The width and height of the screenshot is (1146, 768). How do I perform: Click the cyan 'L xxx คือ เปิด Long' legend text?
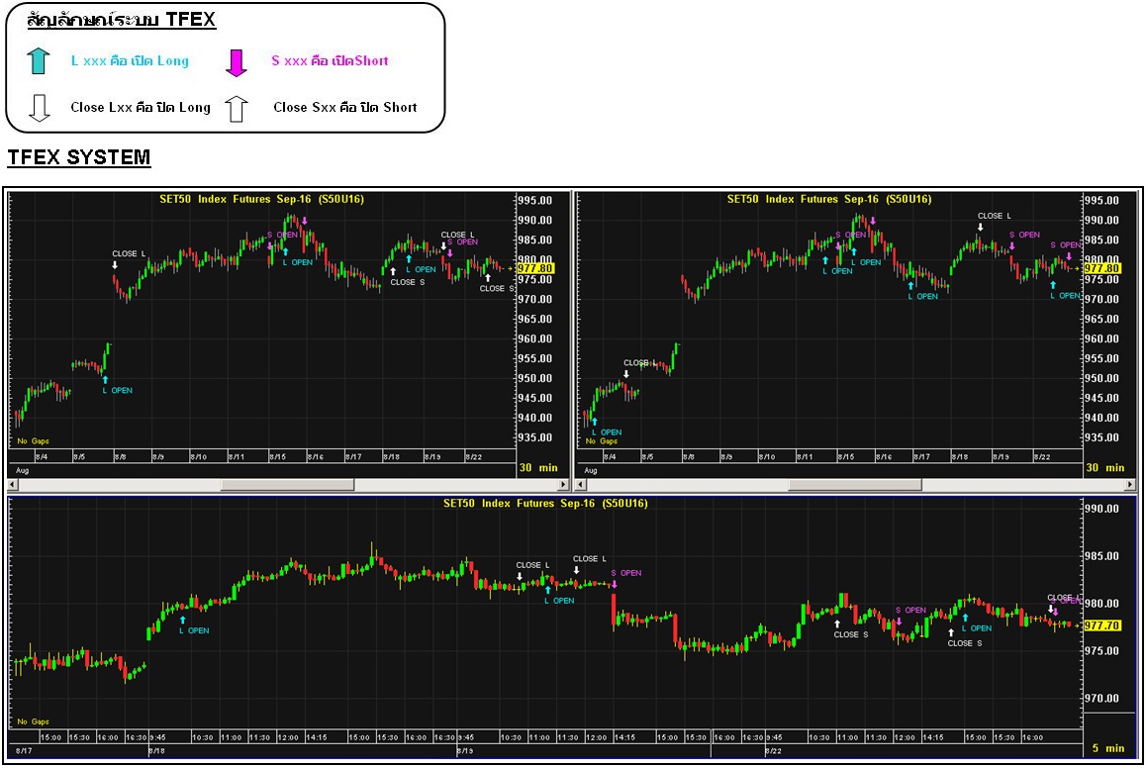(x=130, y=60)
